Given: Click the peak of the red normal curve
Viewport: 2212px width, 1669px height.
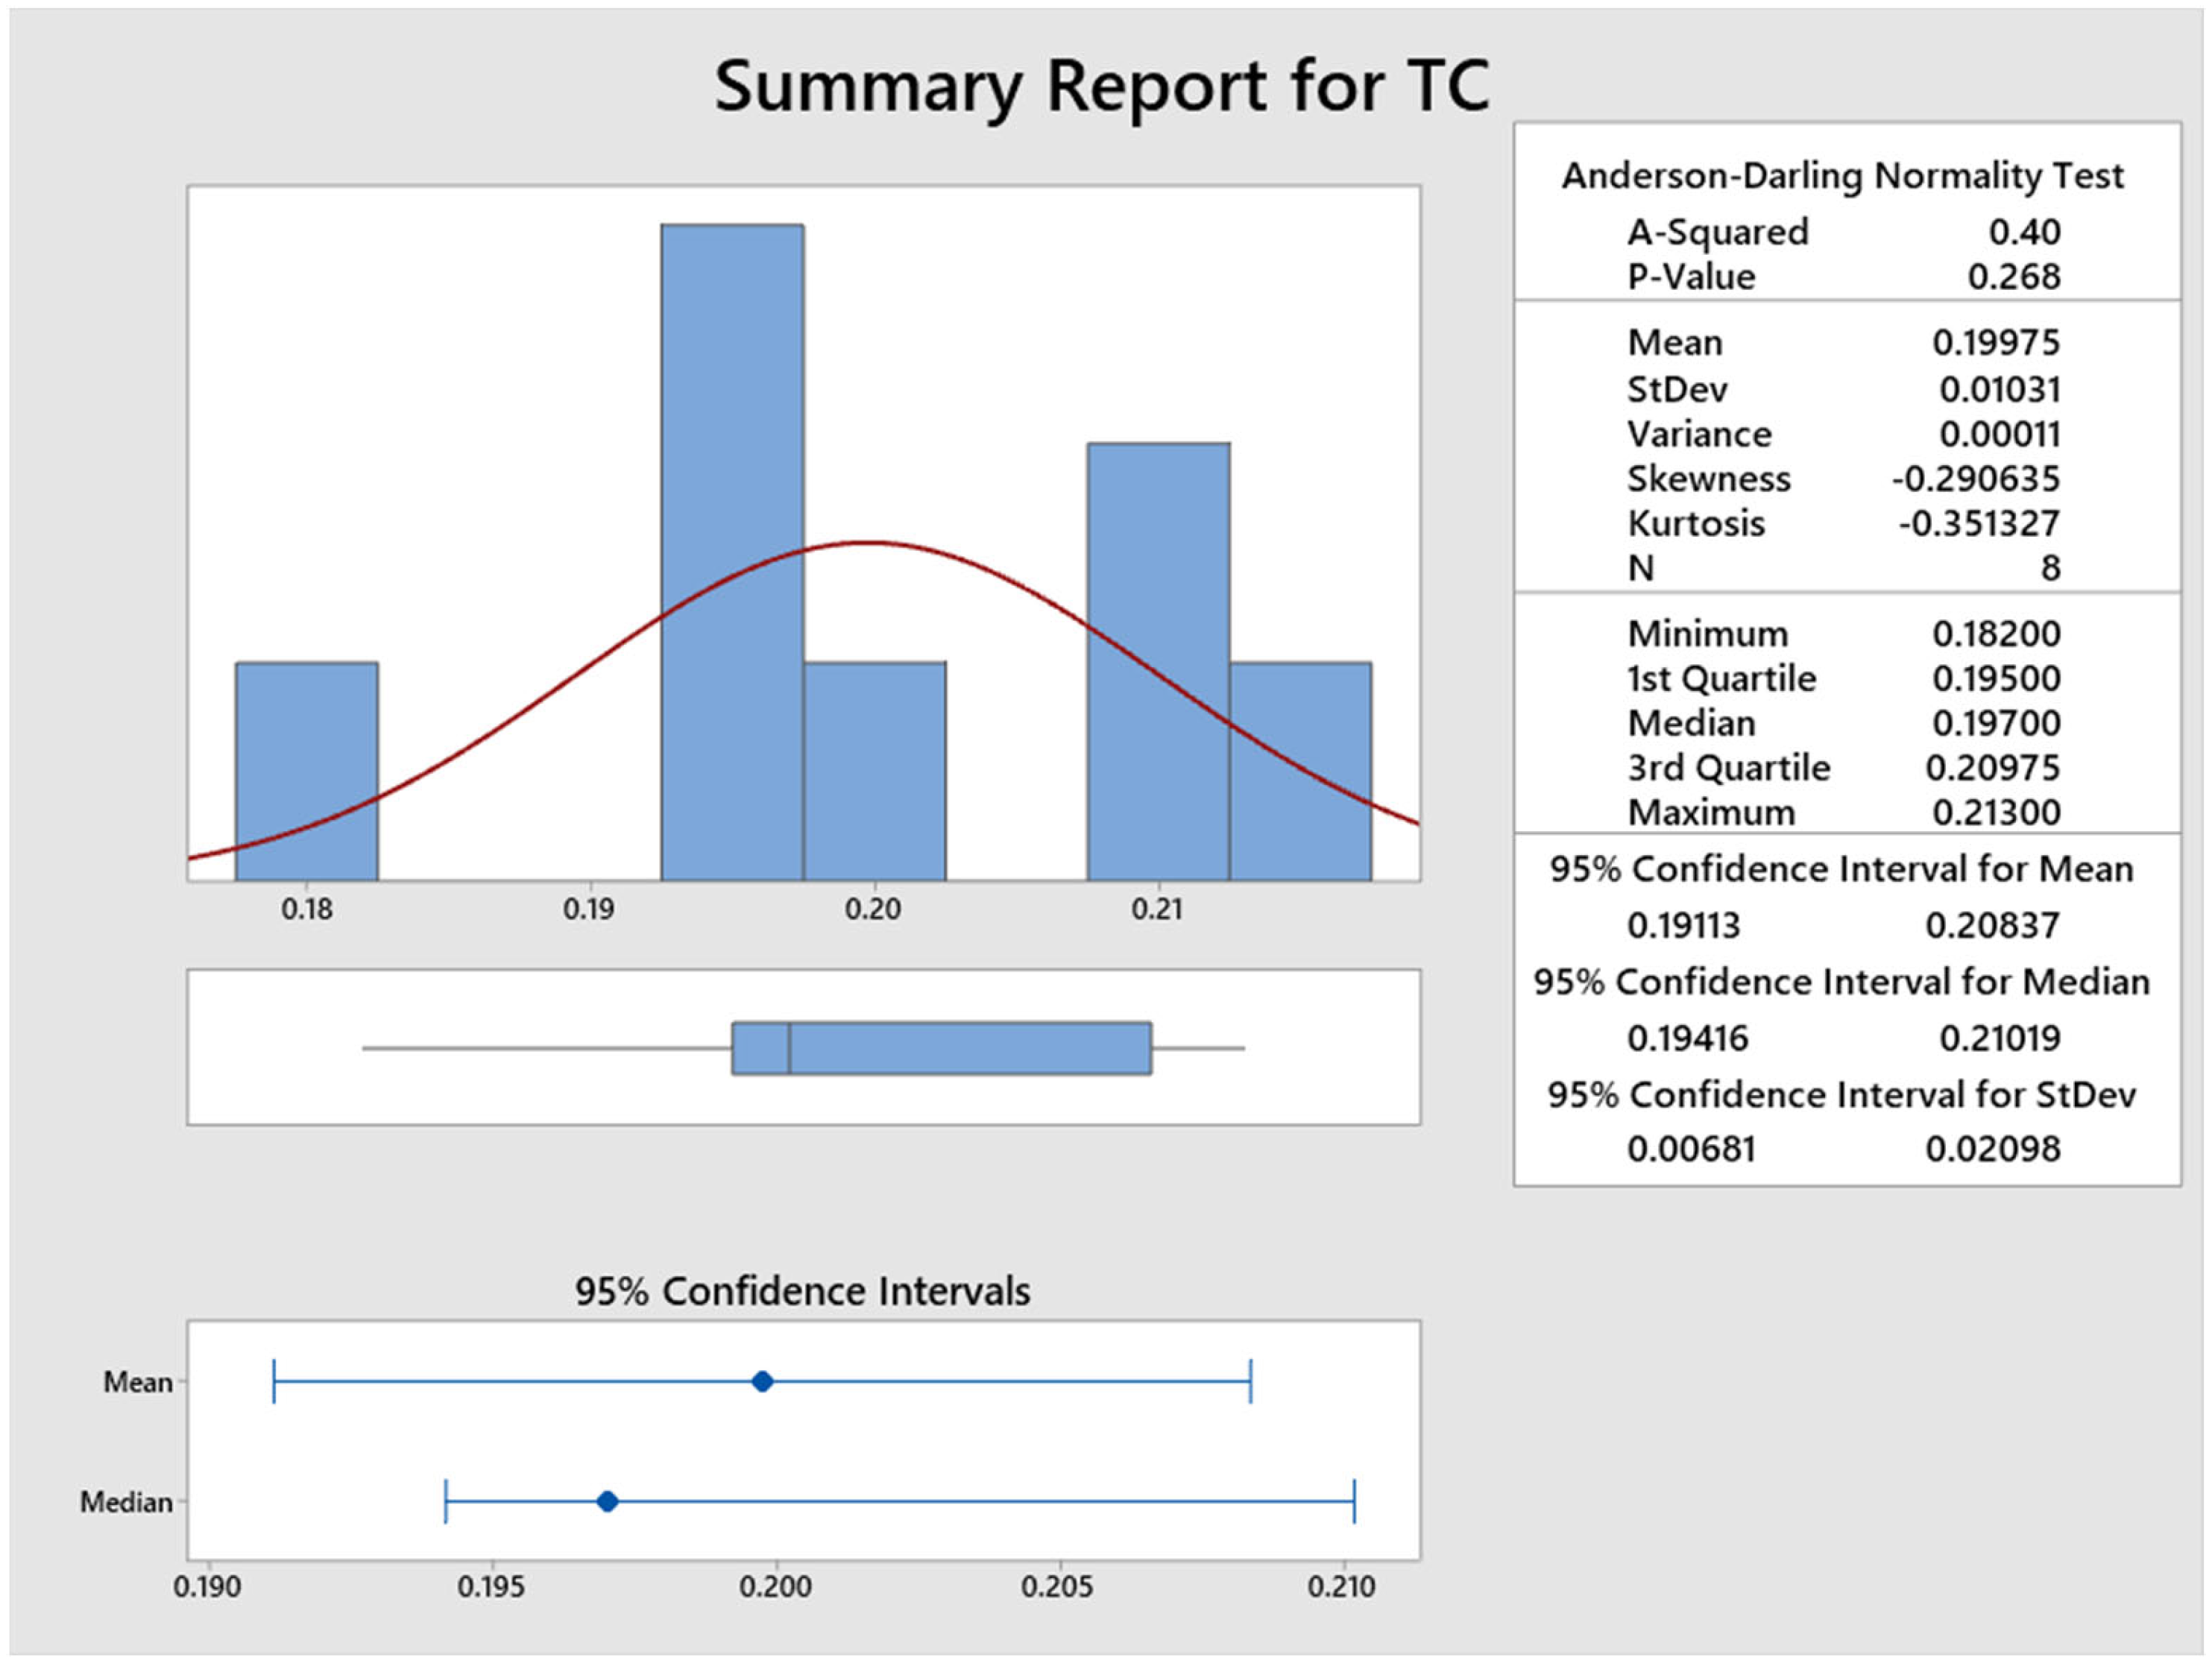Looking at the screenshot, I should point(866,543).
